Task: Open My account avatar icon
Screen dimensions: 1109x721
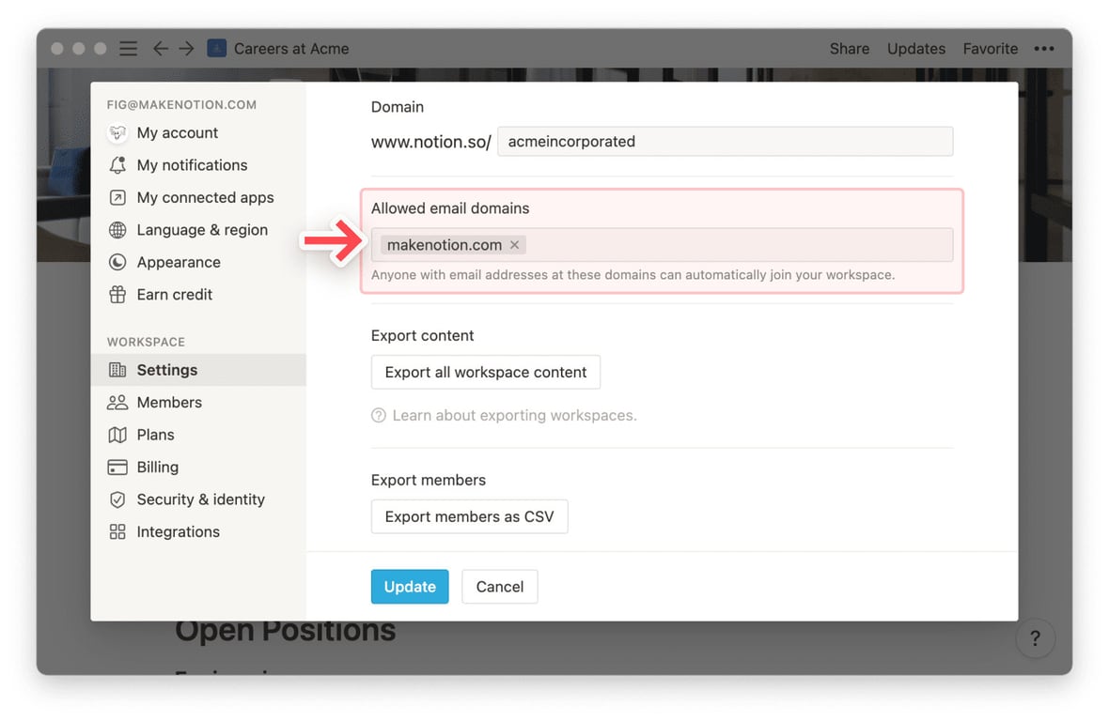Action: pyautogui.click(x=117, y=132)
